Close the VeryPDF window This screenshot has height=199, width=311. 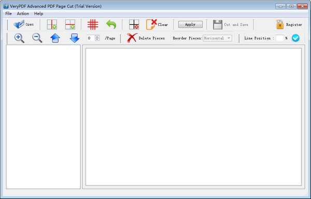[303, 6]
